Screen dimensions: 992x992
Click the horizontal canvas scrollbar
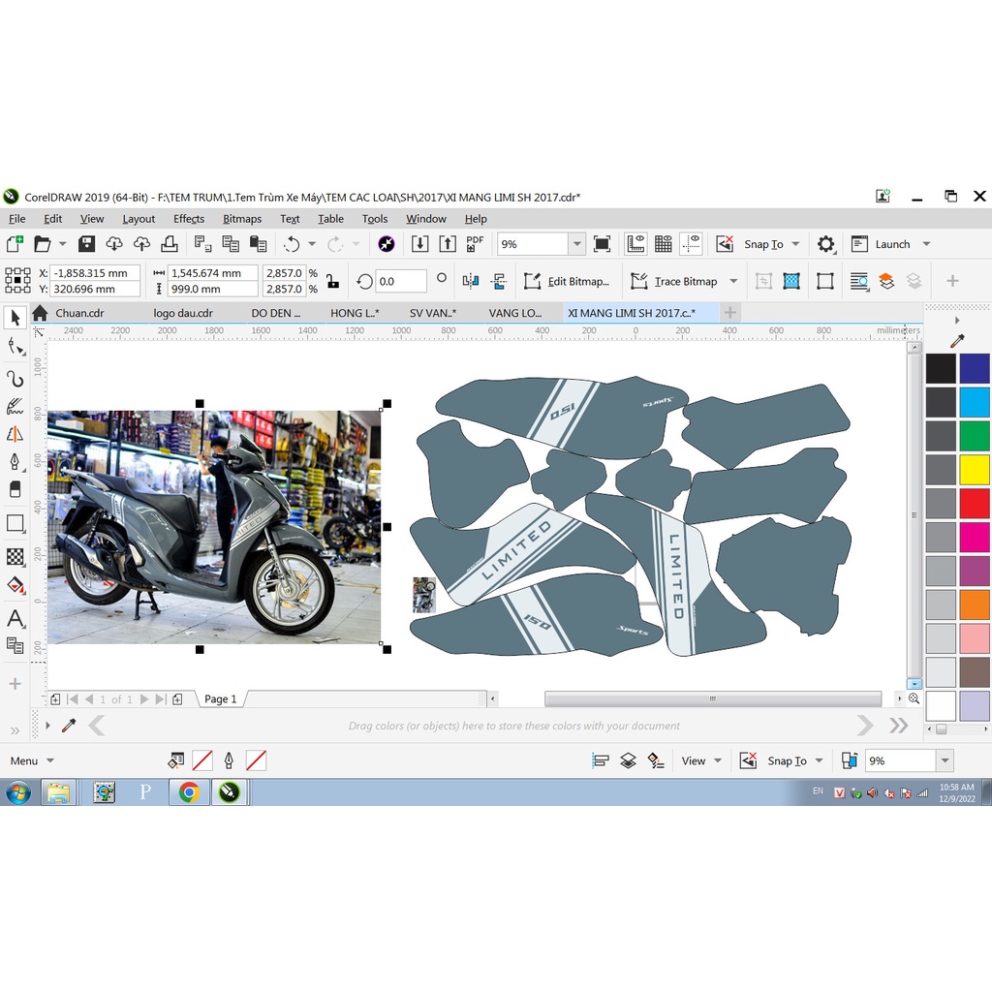712,698
